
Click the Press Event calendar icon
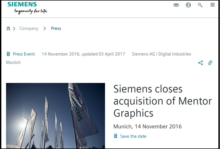[8, 54]
